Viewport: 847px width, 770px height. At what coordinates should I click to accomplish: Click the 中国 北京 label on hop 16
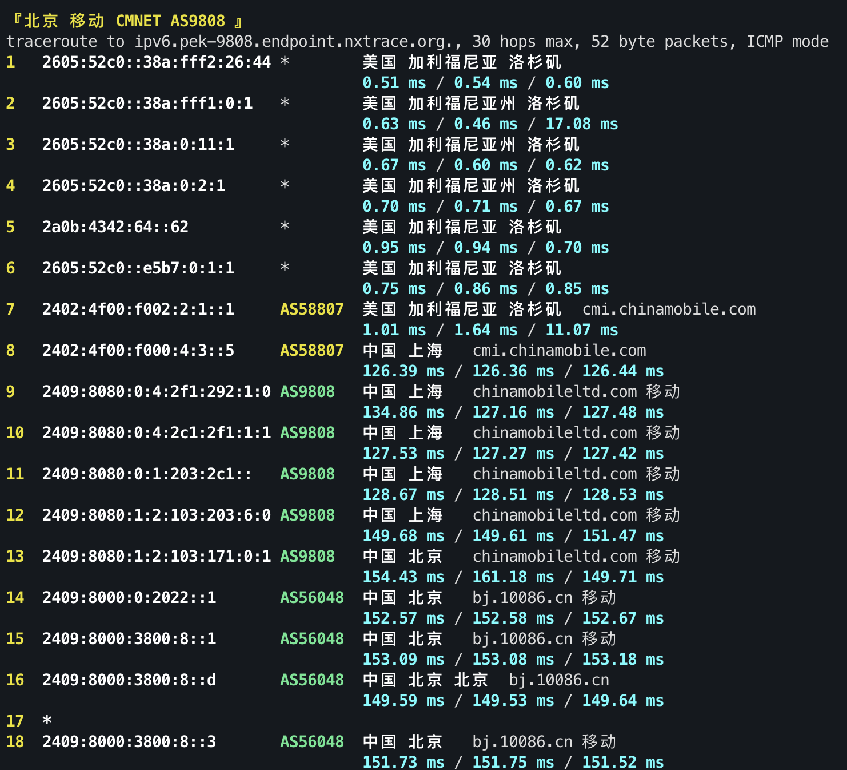pyautogui.click(x=403, y=680)
